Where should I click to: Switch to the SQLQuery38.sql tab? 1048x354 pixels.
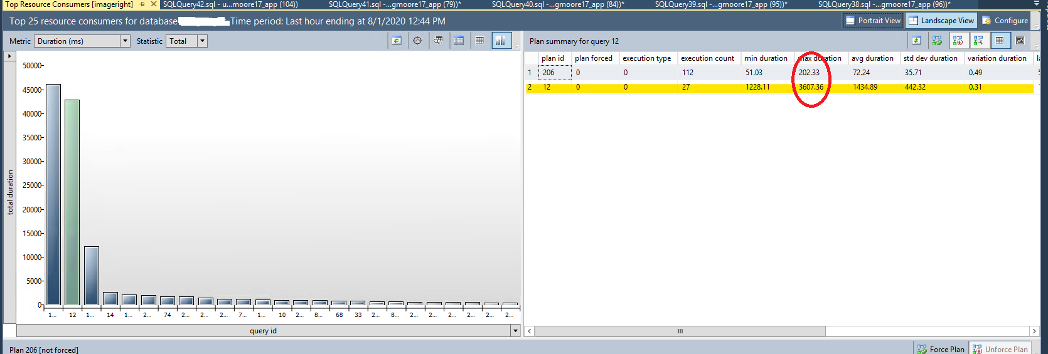point(884,4)
